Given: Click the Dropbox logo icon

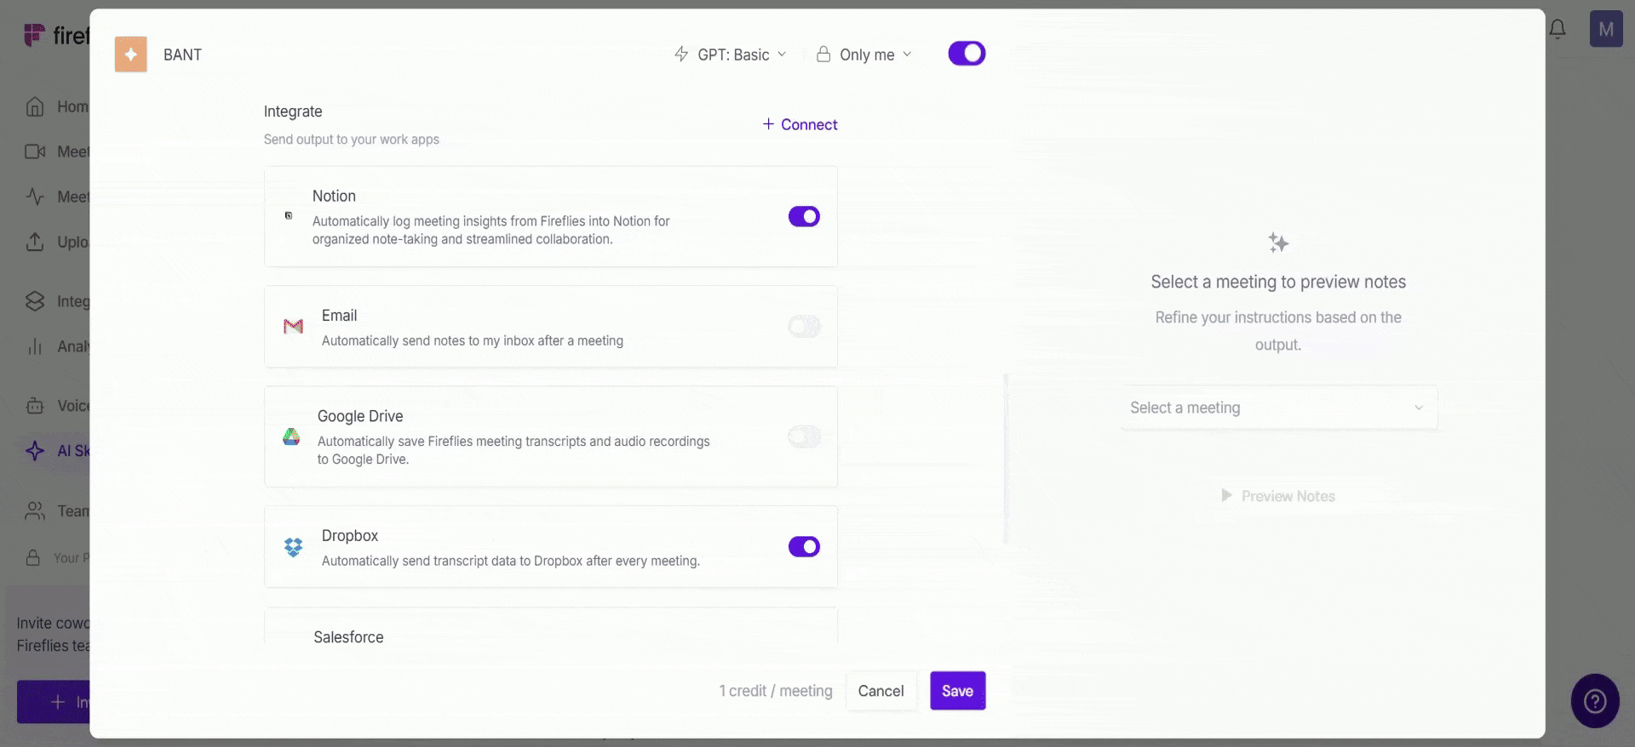Looking at the screenshot, I should (293, 547).
